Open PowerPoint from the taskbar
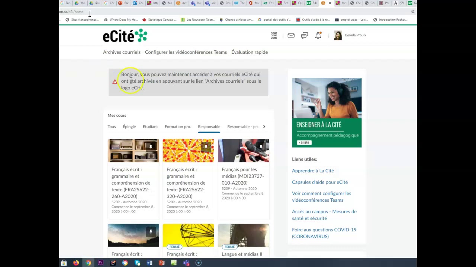The width and height of the screenshot is (476, 267). point(162,263)
